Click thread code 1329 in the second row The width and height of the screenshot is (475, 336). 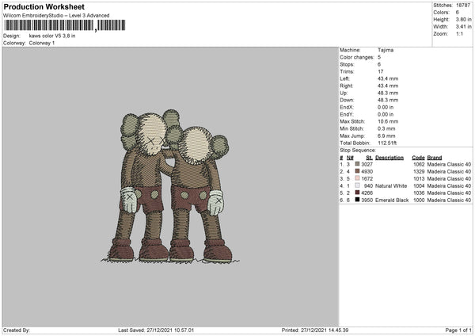[419, 172]
